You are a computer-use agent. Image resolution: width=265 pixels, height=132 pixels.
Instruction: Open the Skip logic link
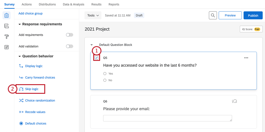(31, 89)
